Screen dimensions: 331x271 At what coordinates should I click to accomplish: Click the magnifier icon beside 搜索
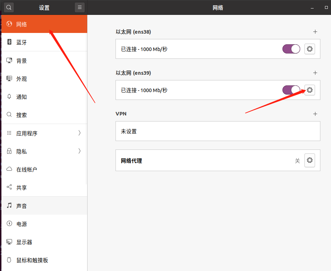click(x=9, y=115)
